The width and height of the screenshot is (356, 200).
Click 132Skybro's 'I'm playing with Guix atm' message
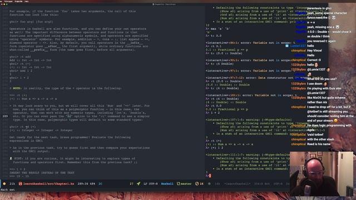pyautogui.click(x=324, y=88)
